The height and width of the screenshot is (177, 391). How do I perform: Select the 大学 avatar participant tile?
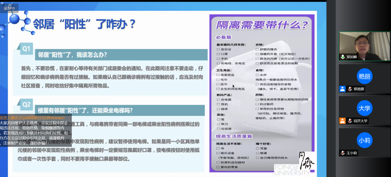364,108
